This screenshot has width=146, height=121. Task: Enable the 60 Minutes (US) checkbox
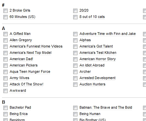coord(5,17)
